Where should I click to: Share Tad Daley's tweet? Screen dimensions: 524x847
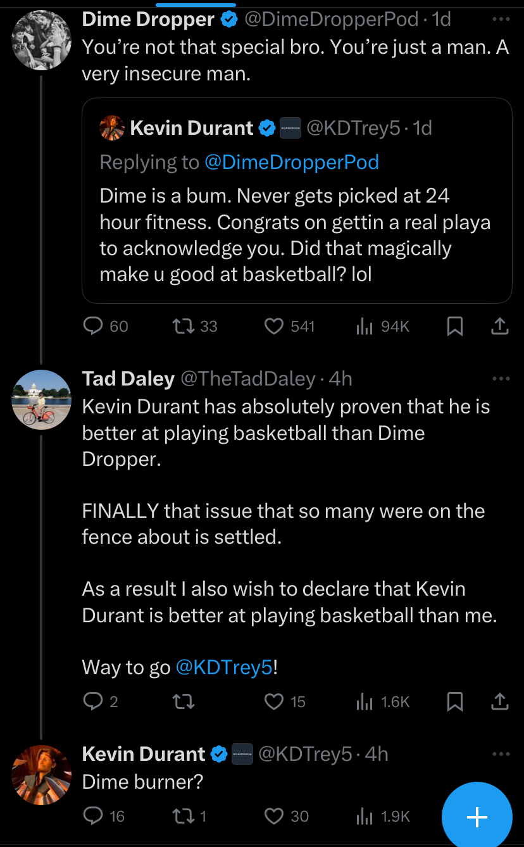pyautogui.click(x=499, y=701)
